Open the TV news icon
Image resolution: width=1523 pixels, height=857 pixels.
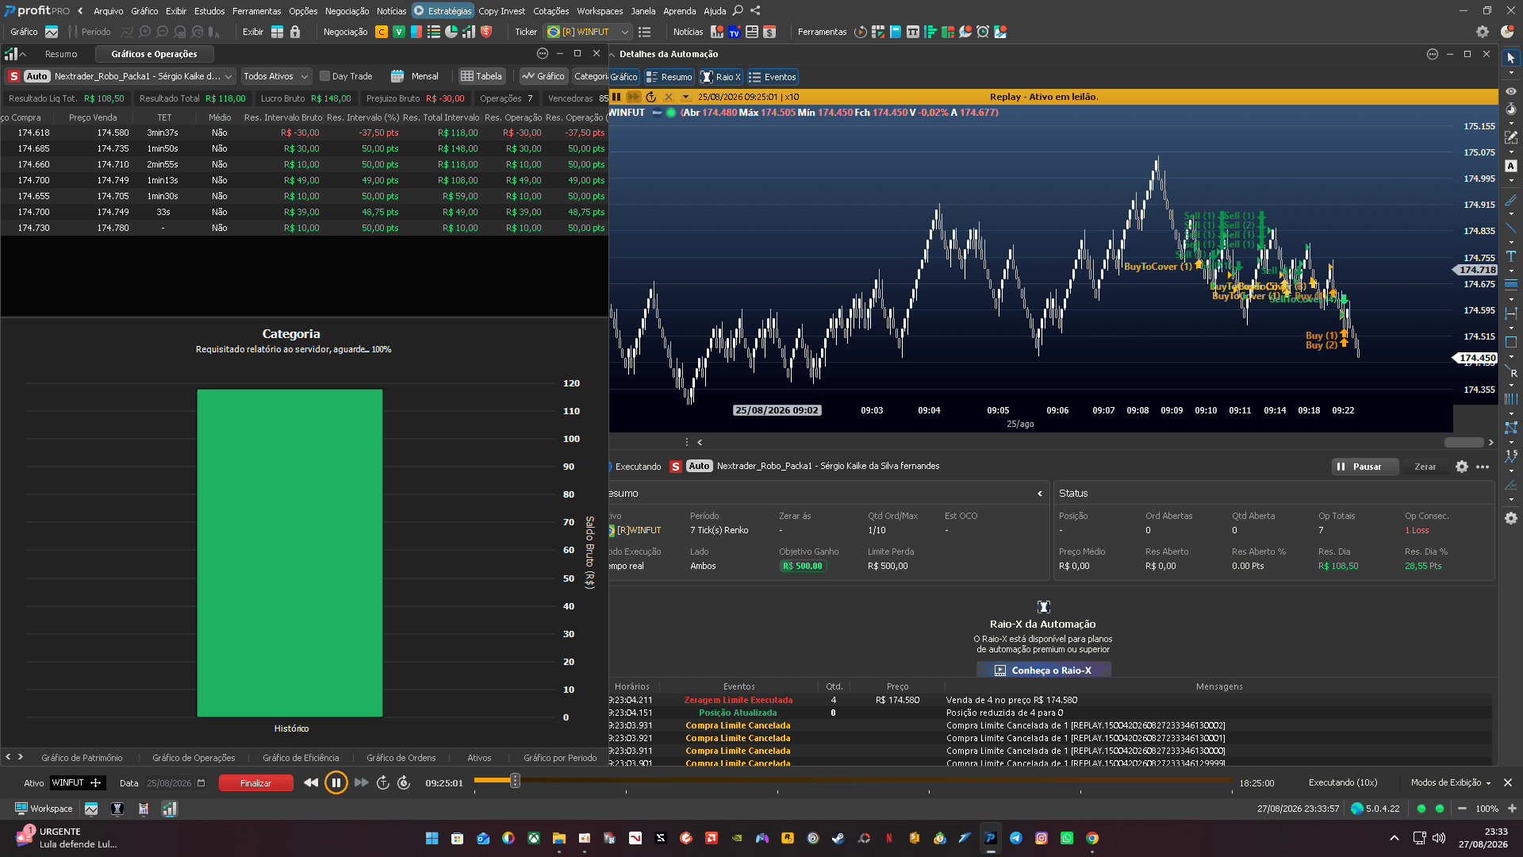[x=735, y=32]
